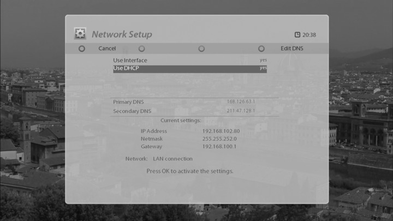The width and height of the screenshot is (393, 221).
Task: Click the clock icon beside 20:38
Action: [x=297, y=34]
